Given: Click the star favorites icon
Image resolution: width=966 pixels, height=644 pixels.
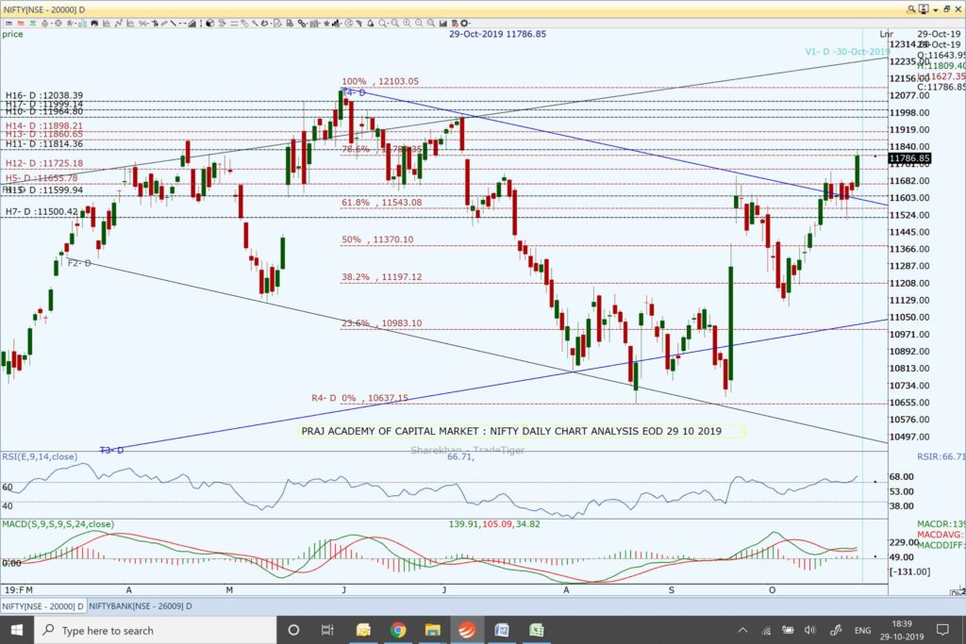Looking at the screenshot, I should [x=326, y=24].
